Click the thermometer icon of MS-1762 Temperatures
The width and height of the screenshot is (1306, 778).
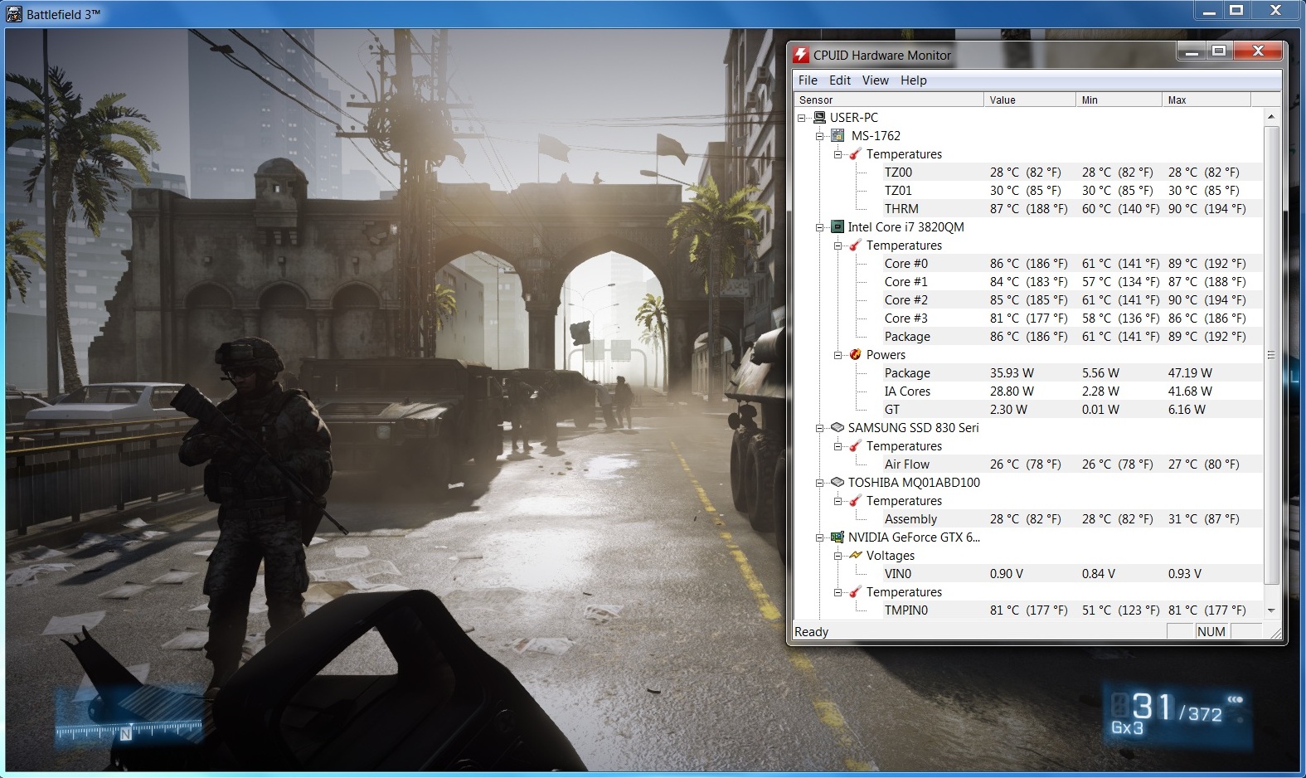click(x=856, y=154)
